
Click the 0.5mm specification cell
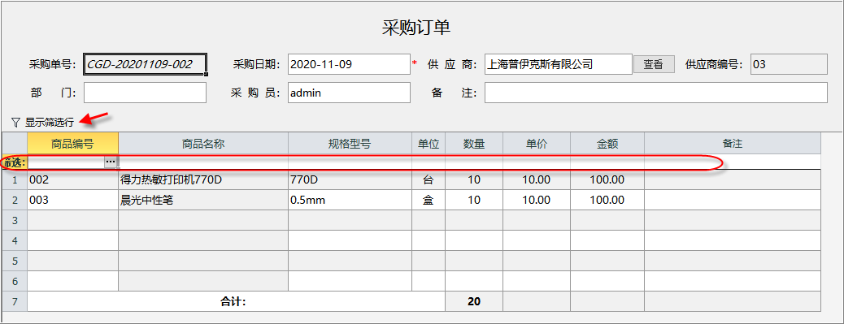click(x=350, y=200)
